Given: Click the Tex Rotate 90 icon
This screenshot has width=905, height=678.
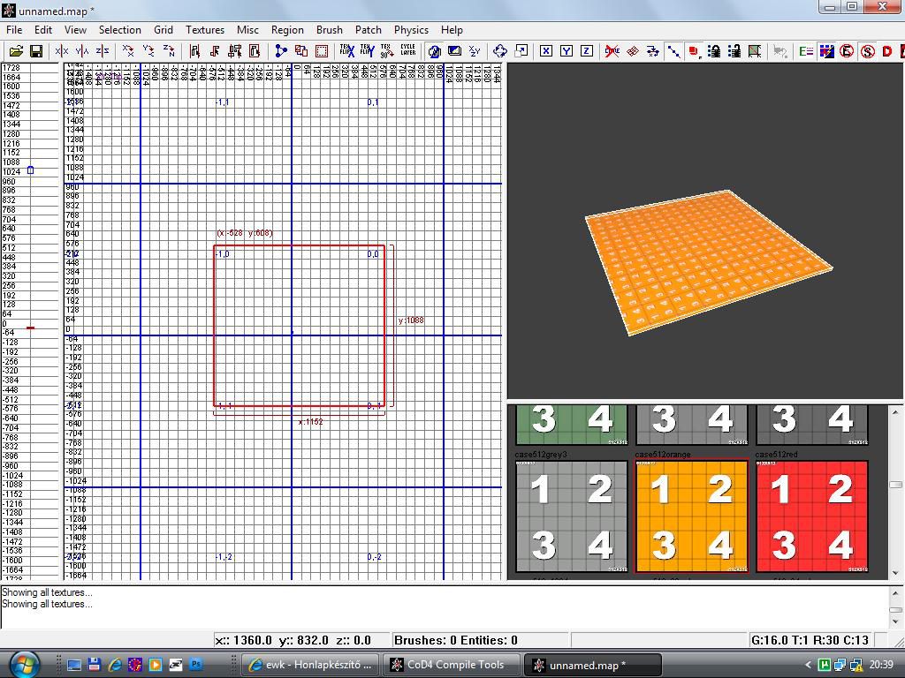Looking at the screenshot, I should pyautogui.click(x=386, y=51).
